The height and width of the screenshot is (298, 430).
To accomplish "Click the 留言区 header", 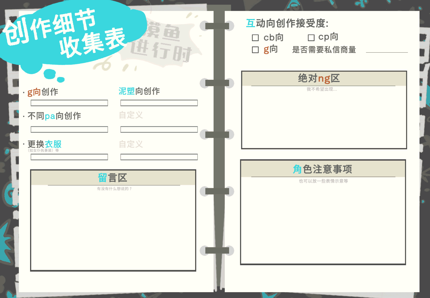I will point(113,178).
